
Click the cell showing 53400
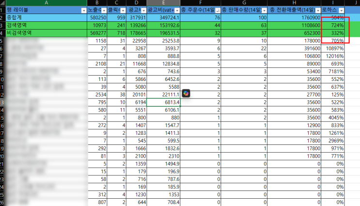294,71
